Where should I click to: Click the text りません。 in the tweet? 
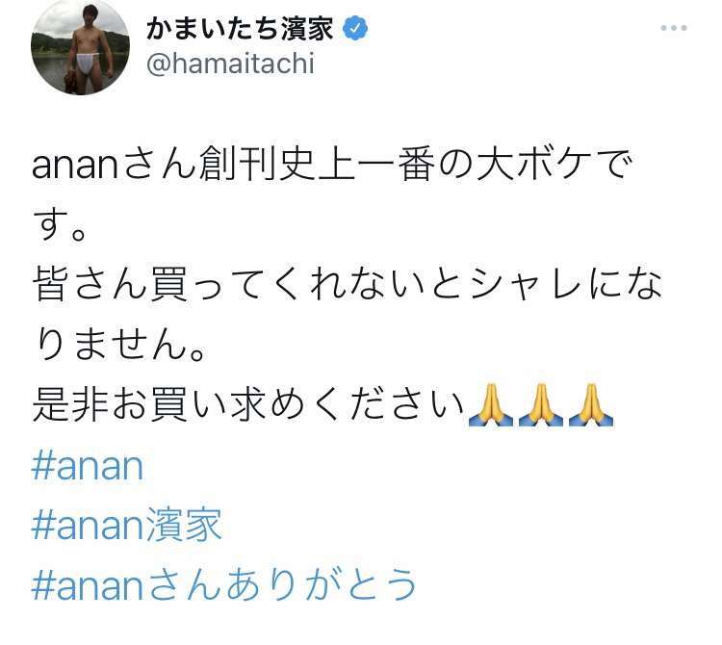tap(119, 345)
